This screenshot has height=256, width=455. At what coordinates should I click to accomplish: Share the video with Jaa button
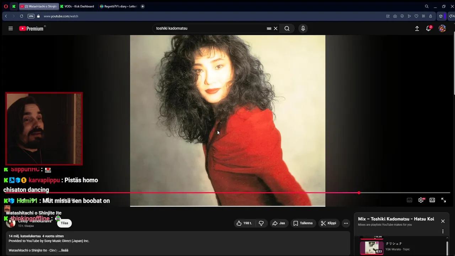point(279,223)
